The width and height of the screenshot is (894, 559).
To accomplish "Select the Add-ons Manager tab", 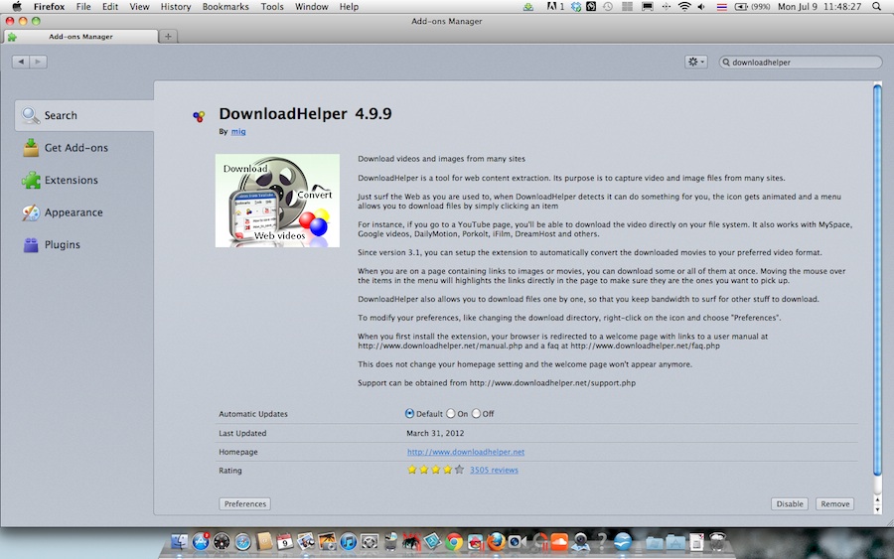I will coord(80,37).
